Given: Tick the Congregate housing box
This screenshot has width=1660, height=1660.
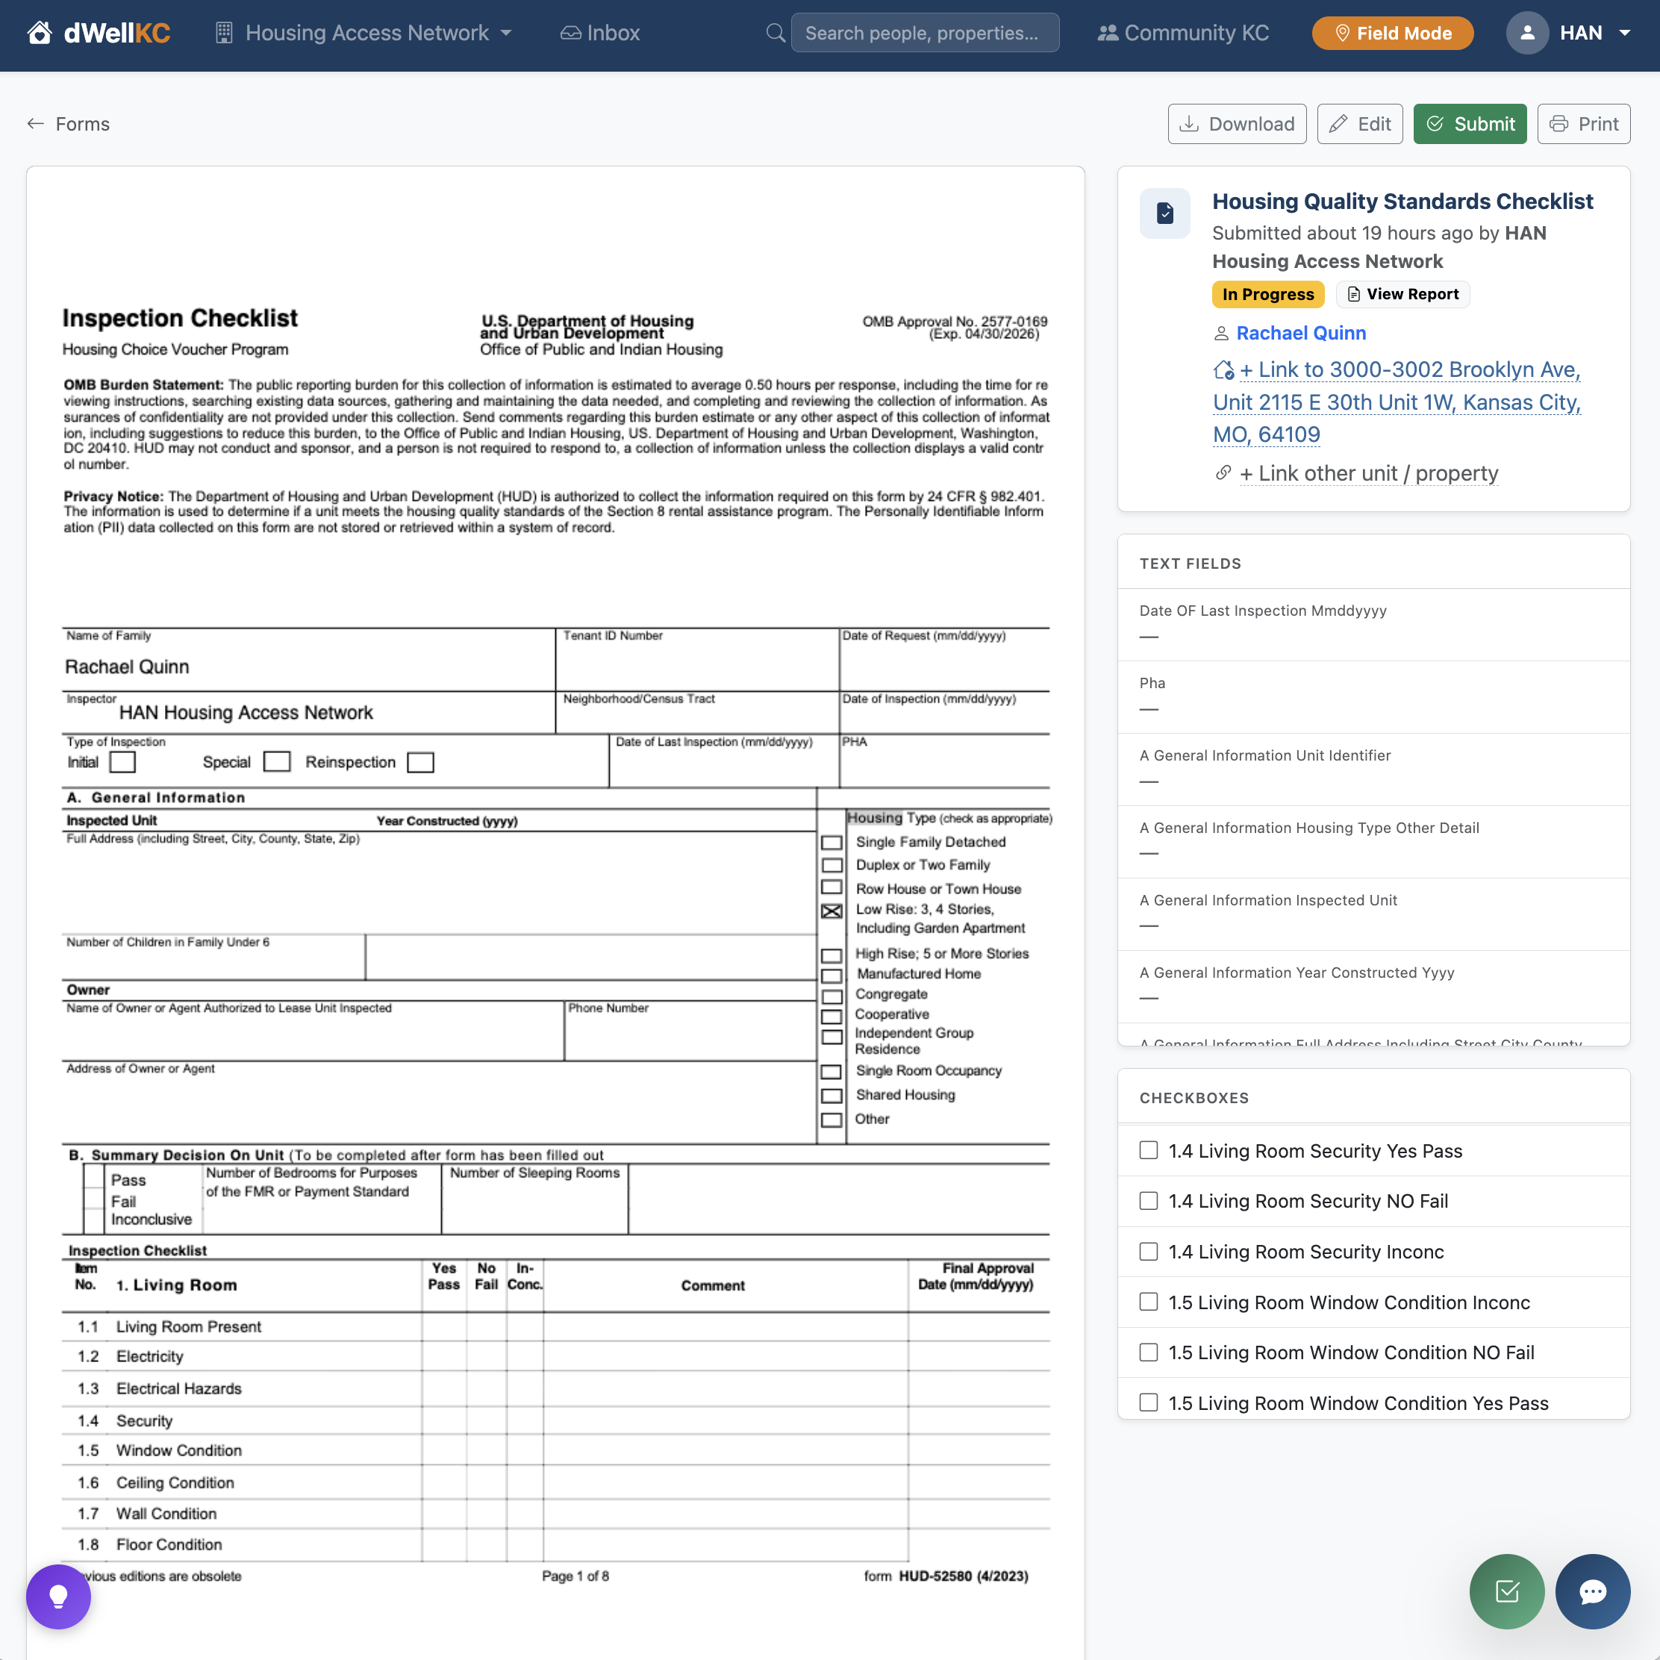Looking at the screenshot, I should point(831,996).
